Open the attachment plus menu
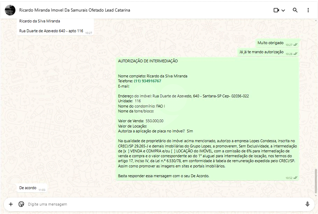318x214 pixels. (11, 204)
